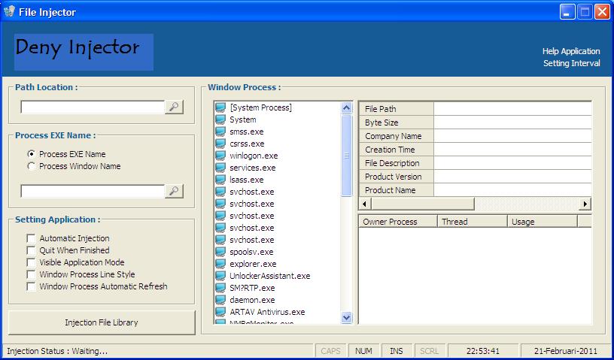This screenshot has height=360, width=614.
Task: Click the icon beside daemon.exe
Action: (x=220, y=300)
